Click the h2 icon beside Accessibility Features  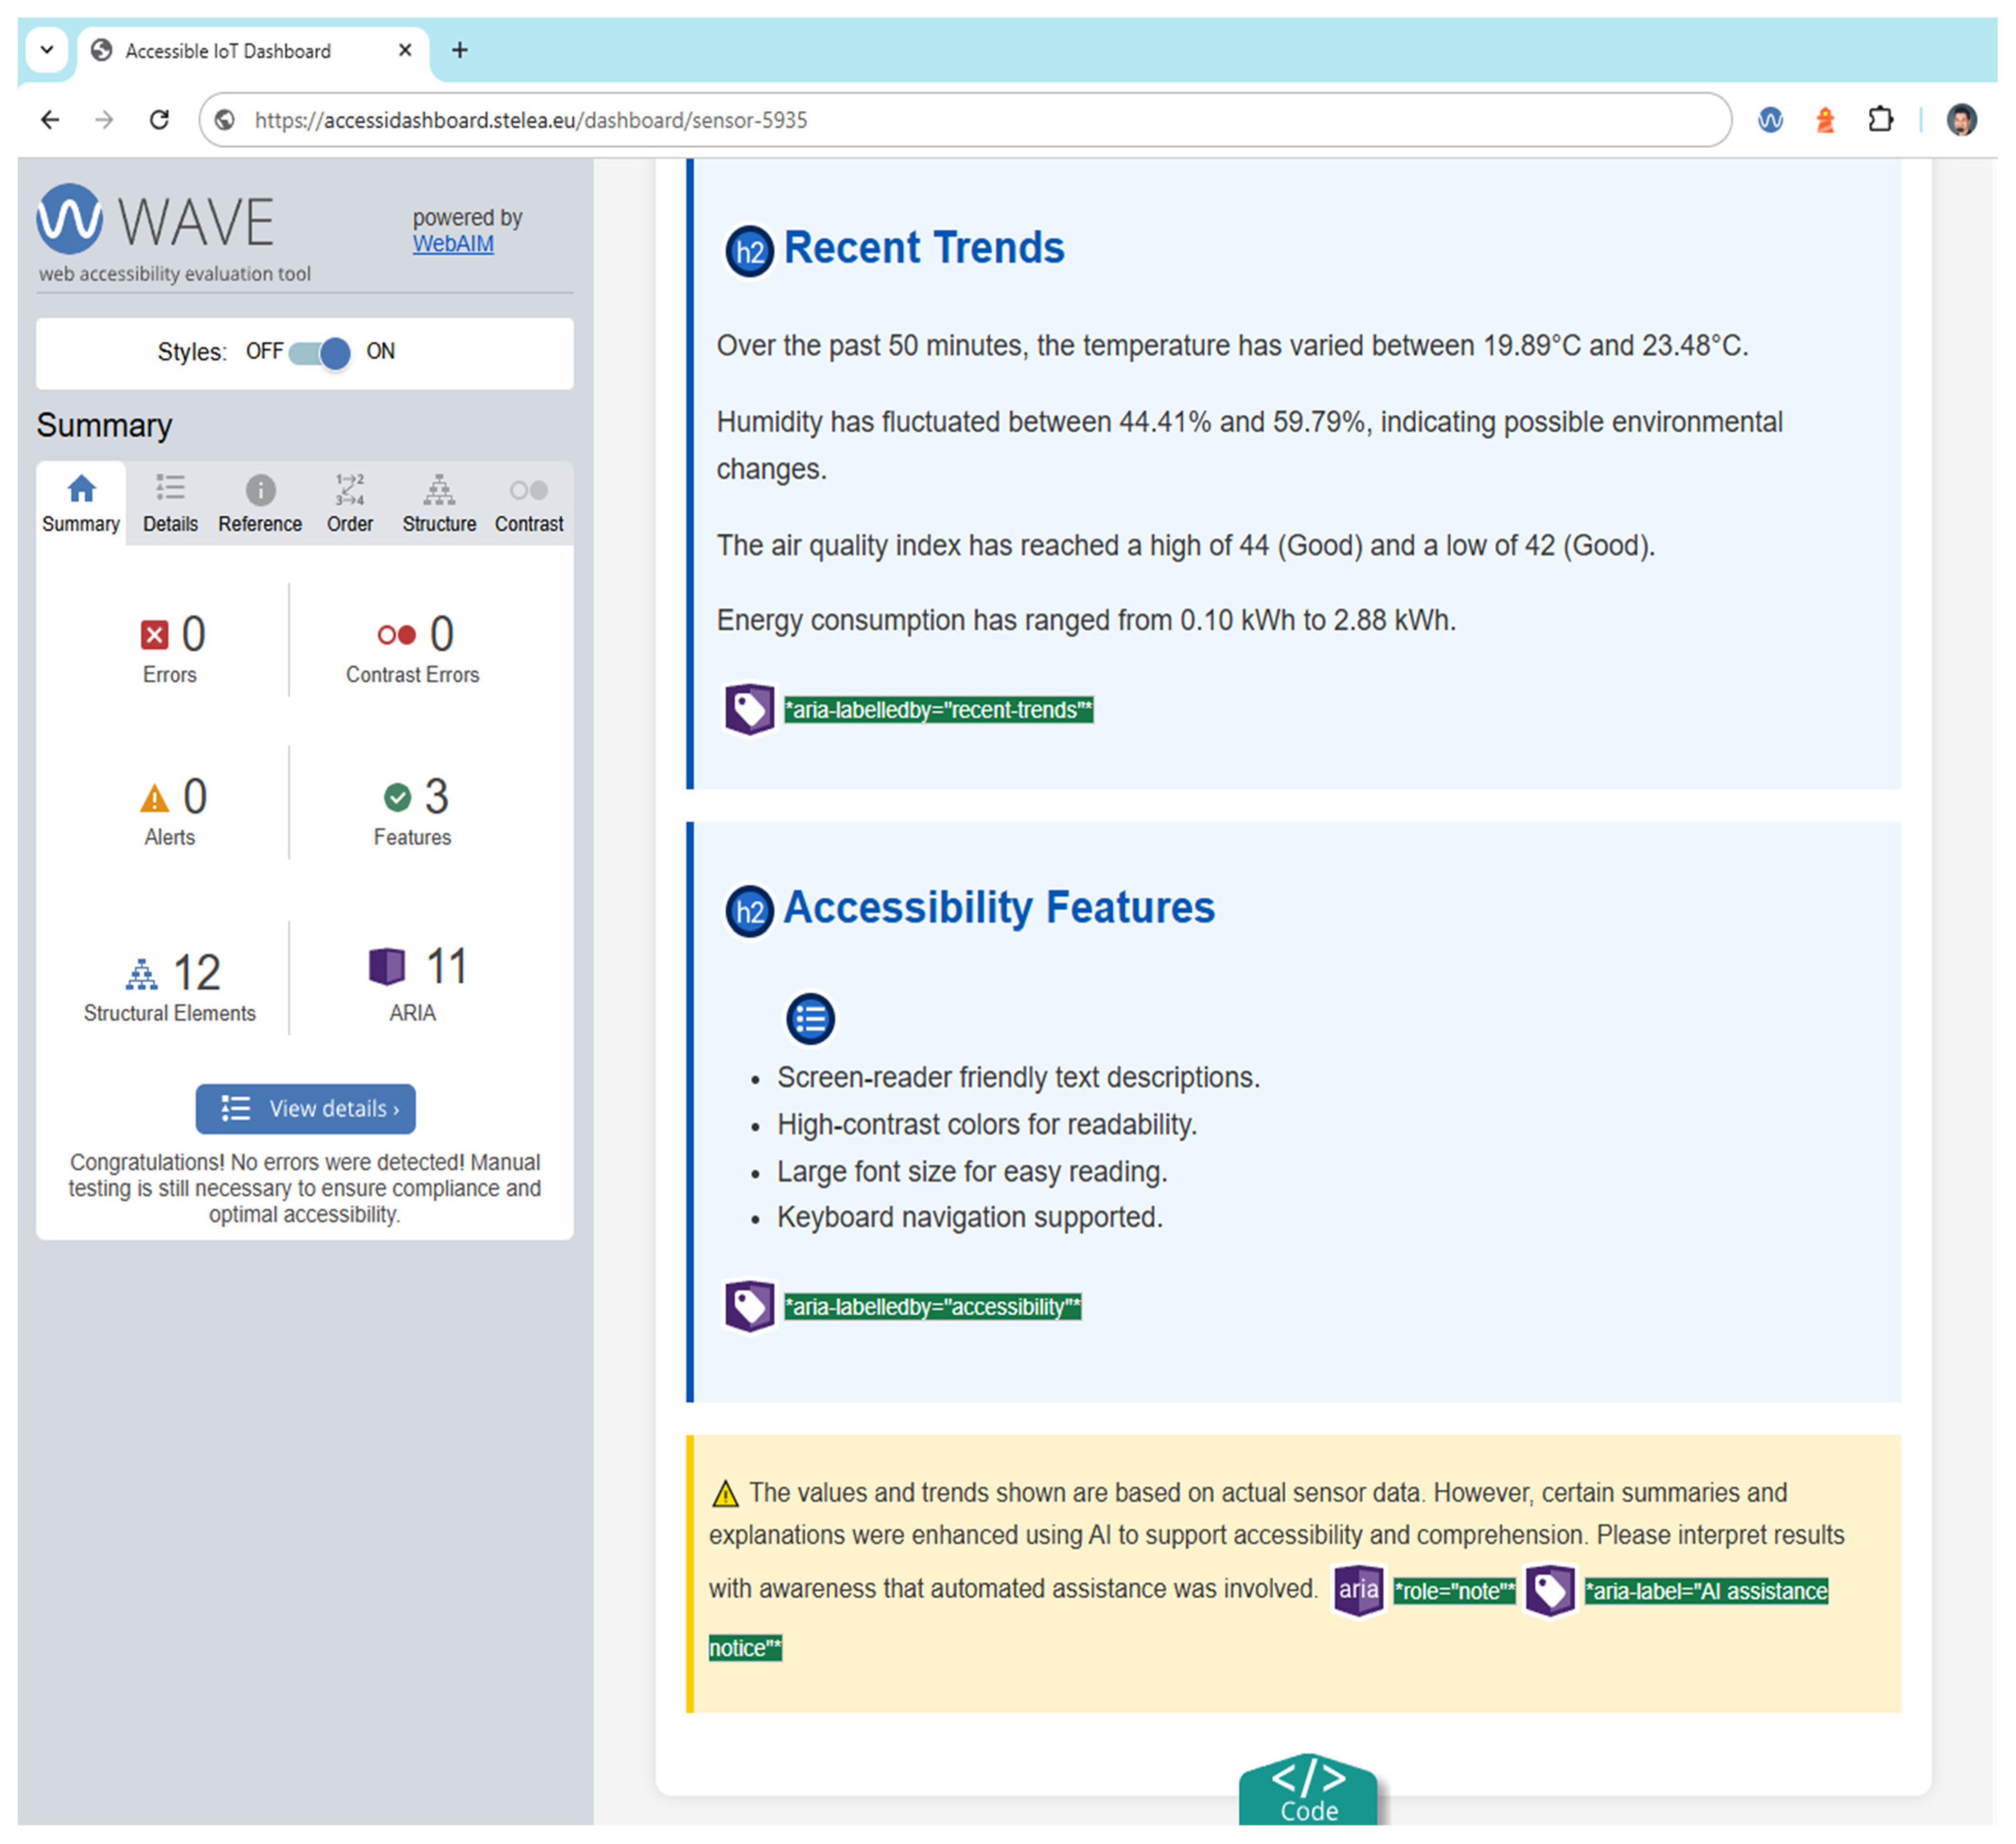750,912
